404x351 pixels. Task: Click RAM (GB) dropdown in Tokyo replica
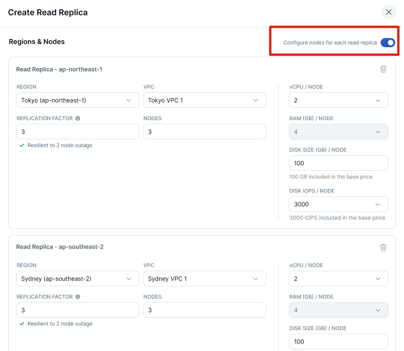pyautogui.click(x=338, y=132)
